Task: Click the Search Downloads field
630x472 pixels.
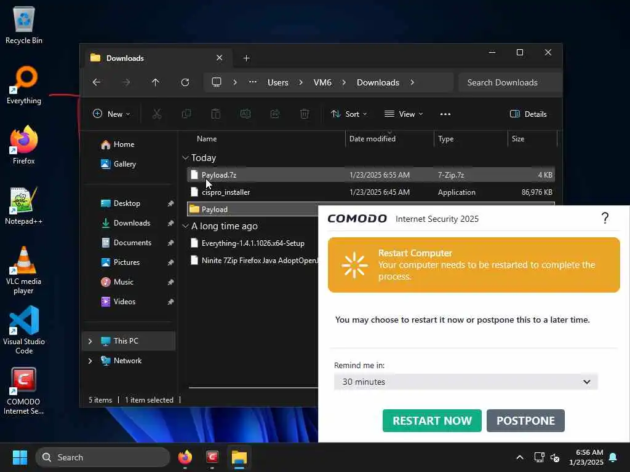Action: (509, 82)
